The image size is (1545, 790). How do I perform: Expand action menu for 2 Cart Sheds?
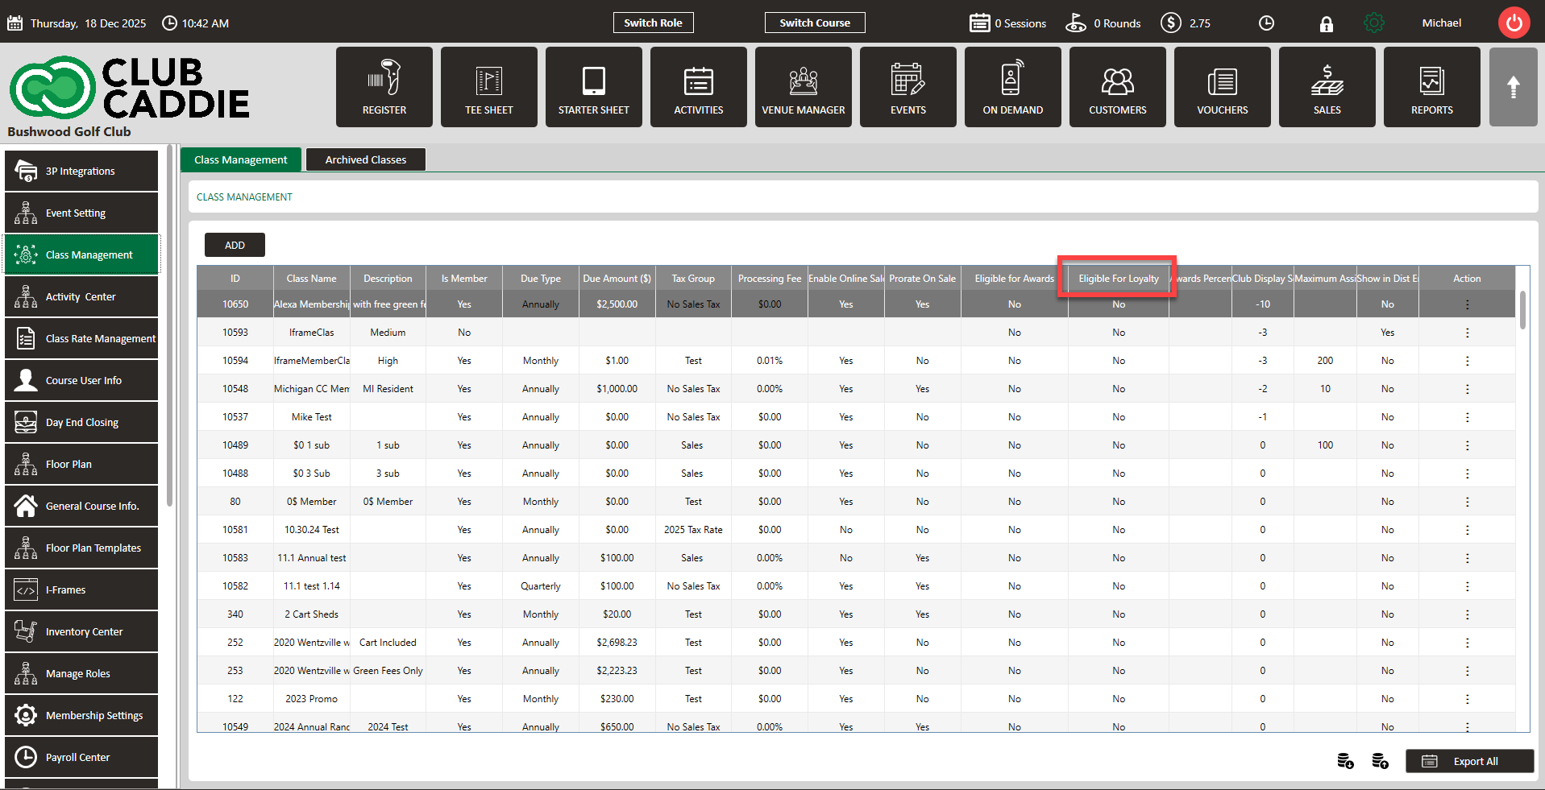pyautogui.click(x=1467, y=614)
